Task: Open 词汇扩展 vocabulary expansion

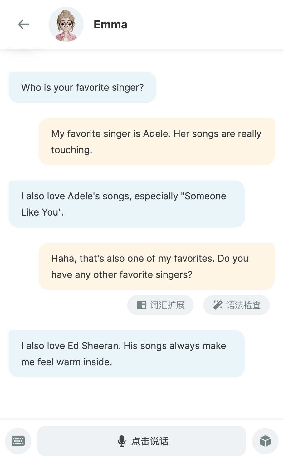Action: 160,305
